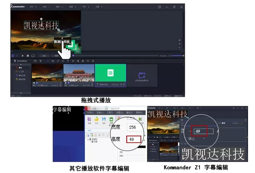Toggle the eye icon under the sunset thumbnail
Viewport: 255px width, 173px height.
coord(60,83)
